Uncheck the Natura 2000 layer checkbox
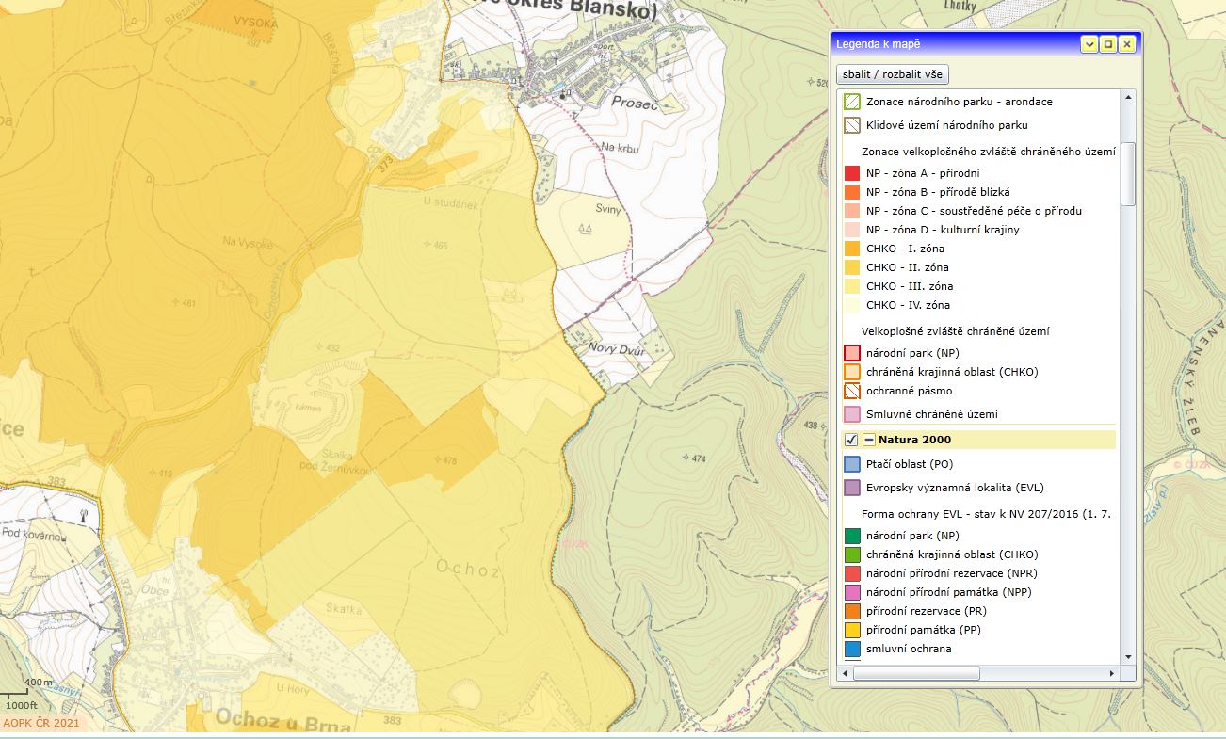Screen dimensions: 1226x739 pyautogui.click(x=851, y=440)
